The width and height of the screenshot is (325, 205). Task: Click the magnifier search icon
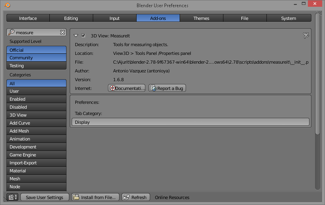click(11, 32)
